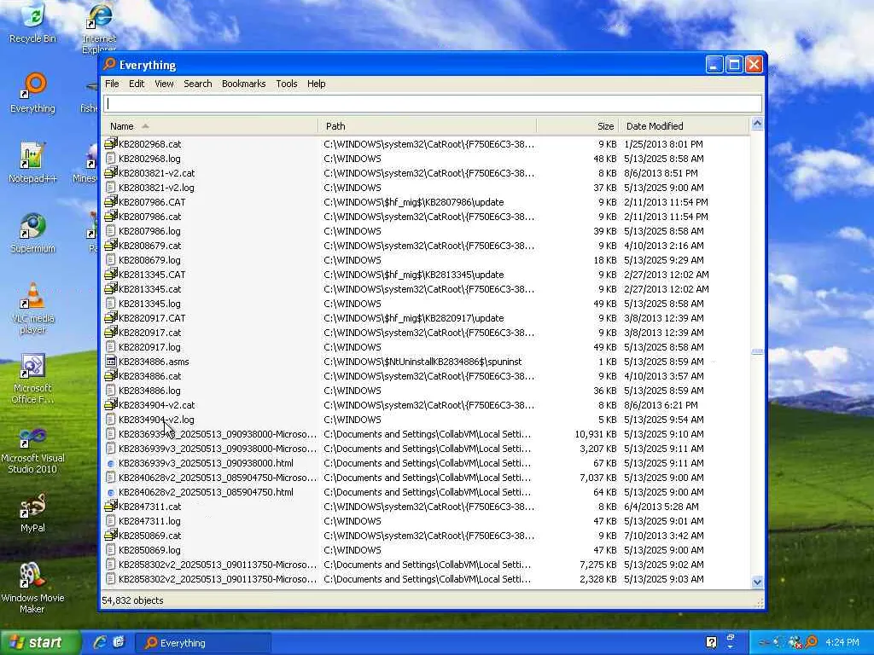The height and width of the screenshot is (655, 874).
Task: Click the 10,931 KB size cell
Action: (x=595, y=434)
